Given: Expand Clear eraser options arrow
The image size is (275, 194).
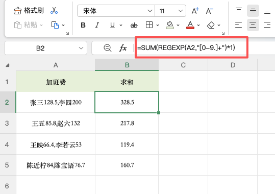Looking at the screenshot, I should click(x=219, y=25).
